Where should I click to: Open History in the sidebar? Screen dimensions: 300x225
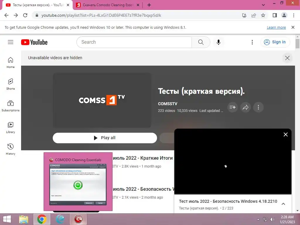point(11,149)
